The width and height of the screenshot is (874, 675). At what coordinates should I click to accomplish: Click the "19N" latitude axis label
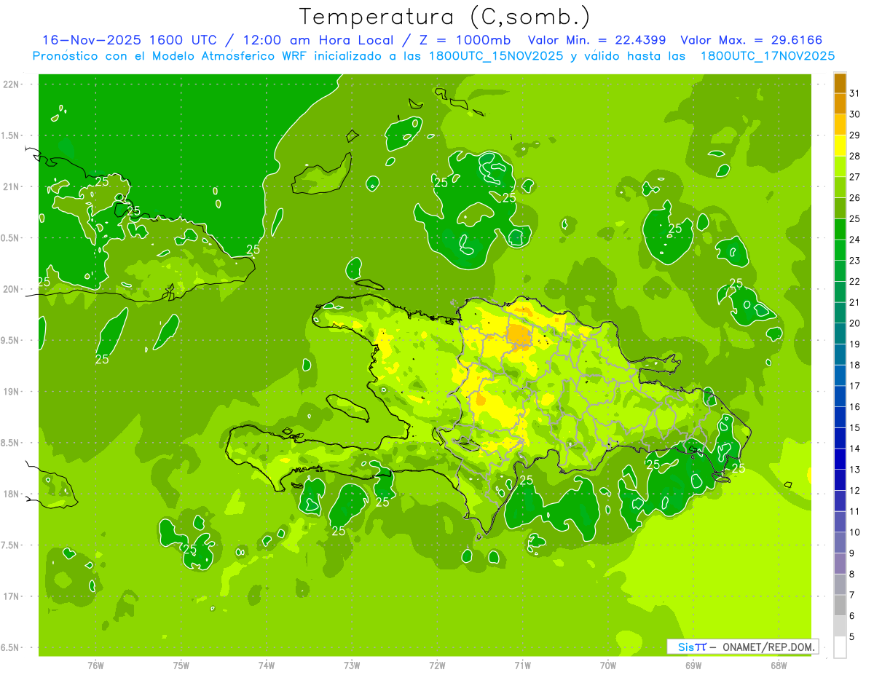11,392
